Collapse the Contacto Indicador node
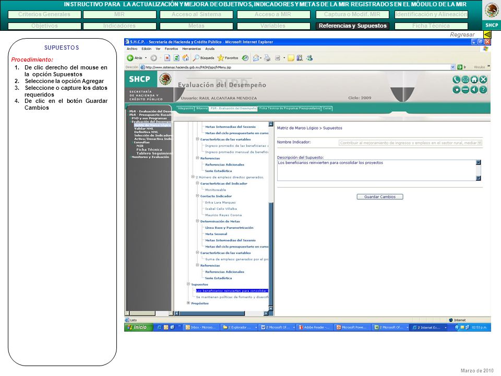The image size is (501, 376). pyautogui.click(x=197, y=196)
